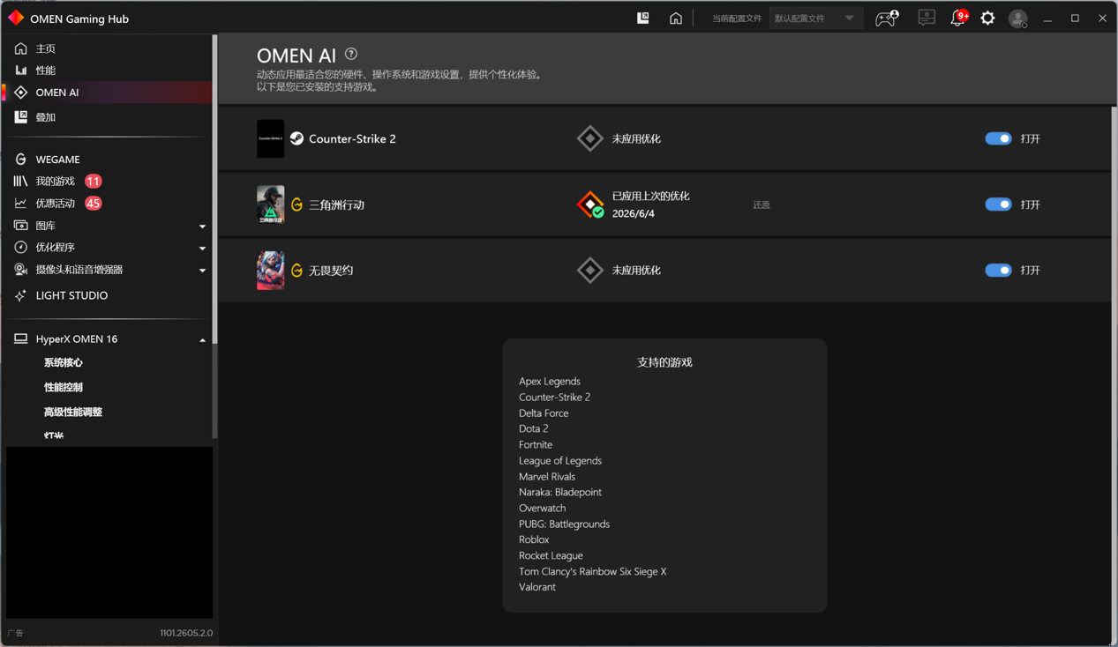Click the version number 1101.2605.2.0
The width and height of the screenshot is (1118, 647).
pyautogui.click(x=186, y=633)
